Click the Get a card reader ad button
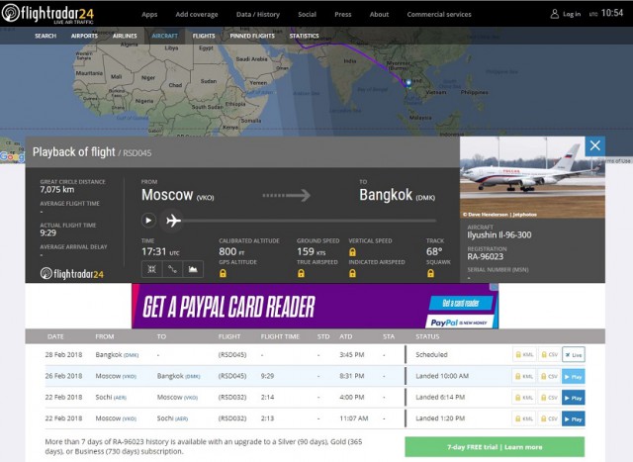633x462 pixels. pyautogui.click(x=461, y=303)
